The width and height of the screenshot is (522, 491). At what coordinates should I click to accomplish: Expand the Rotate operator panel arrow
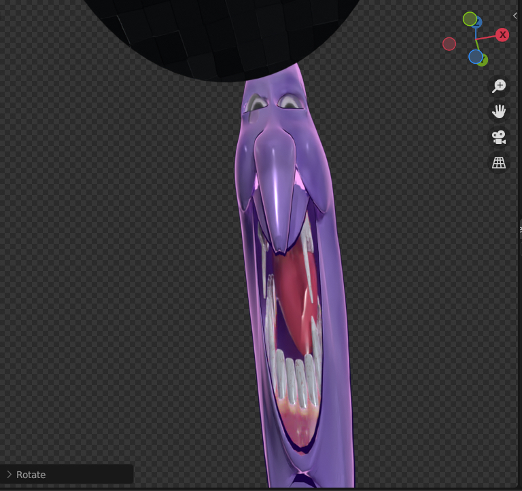10,475
